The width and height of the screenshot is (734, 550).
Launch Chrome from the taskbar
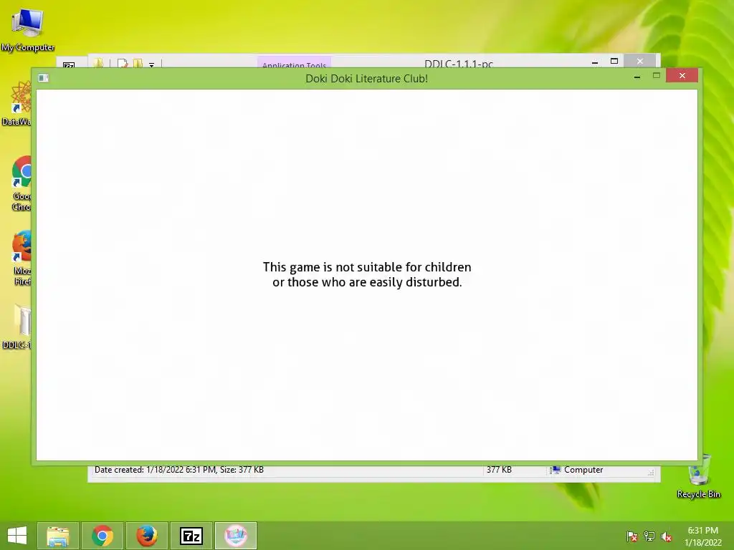[102, 536]
